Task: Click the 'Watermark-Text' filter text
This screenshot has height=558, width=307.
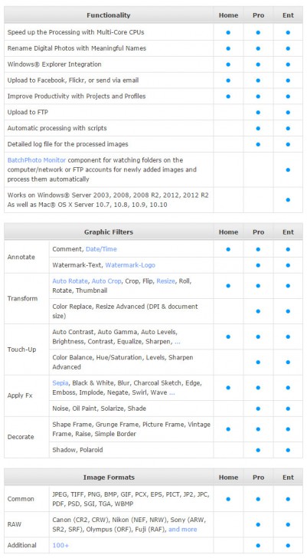Action: [x=78, y=265]
